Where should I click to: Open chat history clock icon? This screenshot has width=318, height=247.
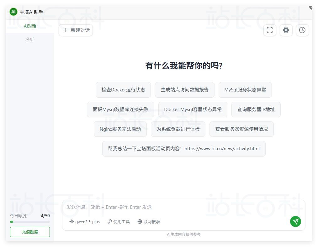point(302,30)
